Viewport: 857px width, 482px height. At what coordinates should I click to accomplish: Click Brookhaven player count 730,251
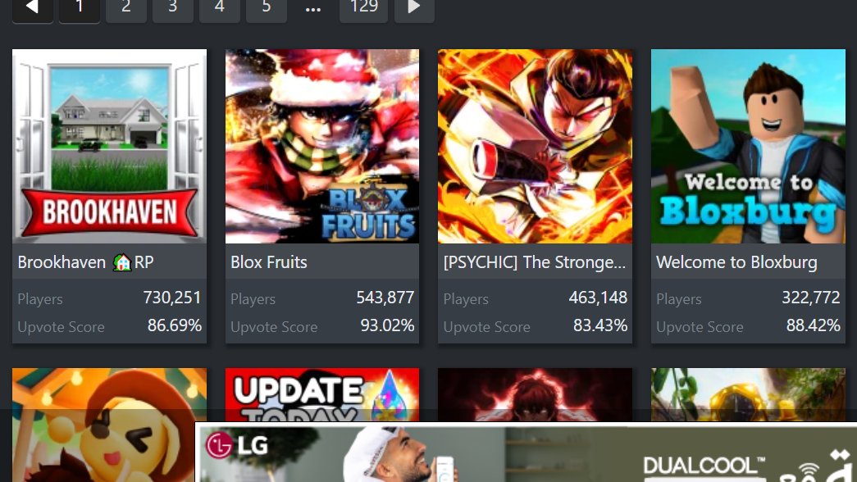172,298
